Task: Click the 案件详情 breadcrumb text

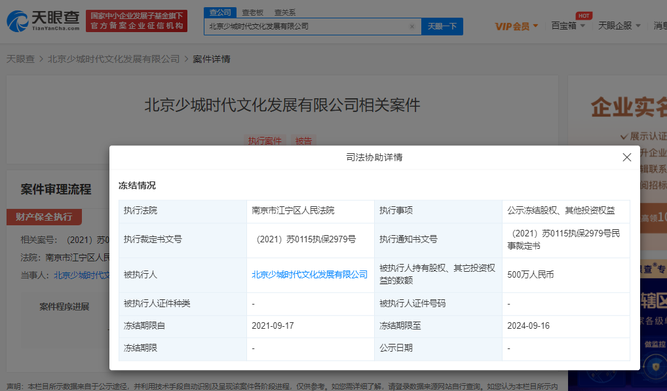Action: [x=212, y=59]
